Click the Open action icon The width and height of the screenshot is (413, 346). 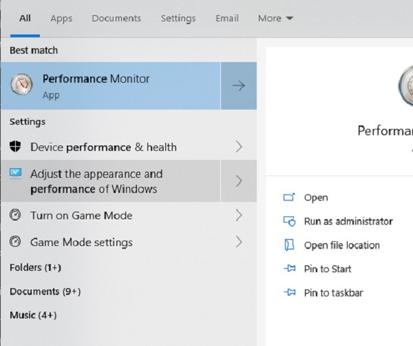(x=289, y=197)
